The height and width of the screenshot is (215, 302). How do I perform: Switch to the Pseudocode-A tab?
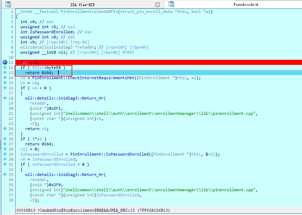[246, 5]
